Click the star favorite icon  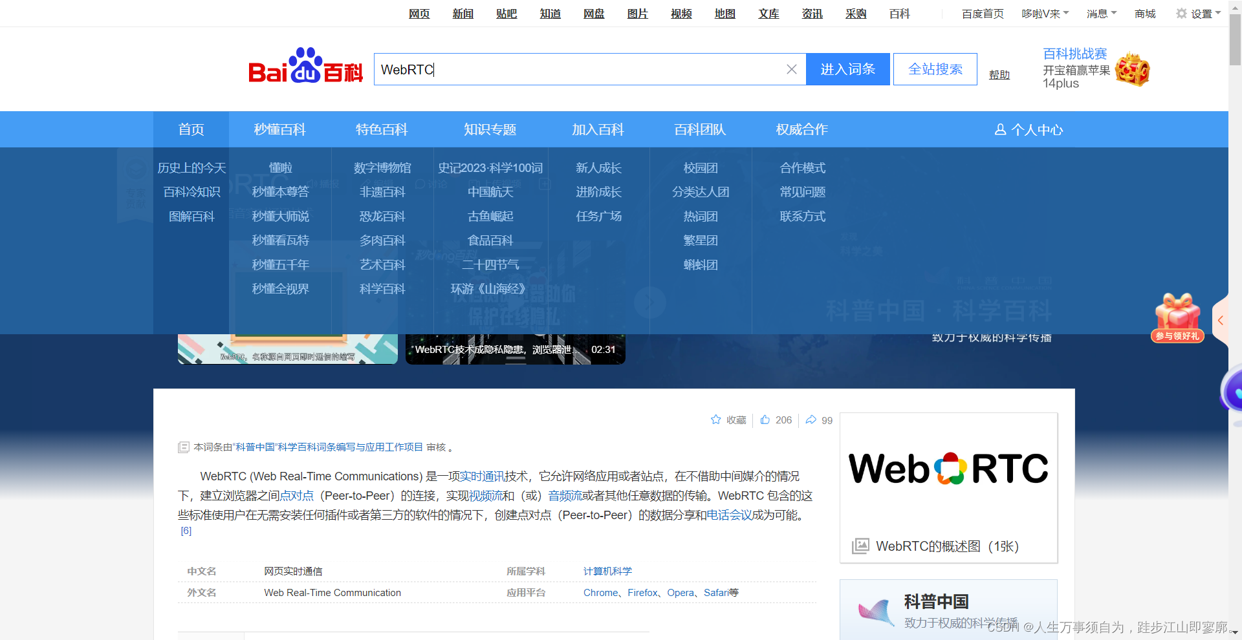click(x=715, y=420)
